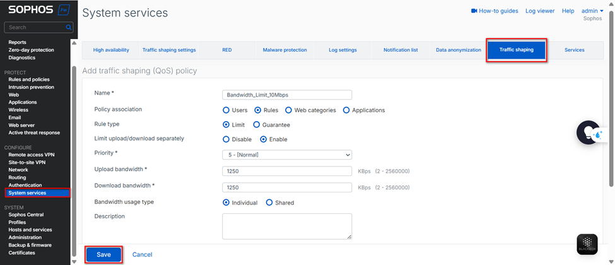Click the Description text area
Screen dimensions: 615x265
pyautogui.click(x=287, y=226)
